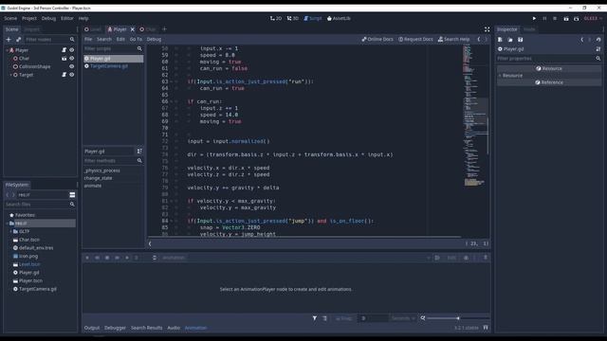This screenshot has width=607, height=341.
Task: Open script editor File menu
Action: point(88,39)
